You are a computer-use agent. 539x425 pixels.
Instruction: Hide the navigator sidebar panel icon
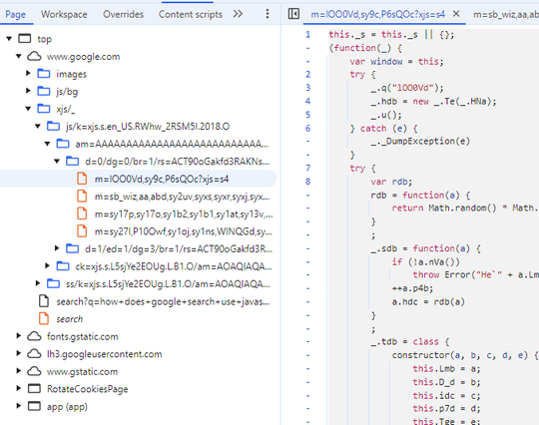pos(293,14)
